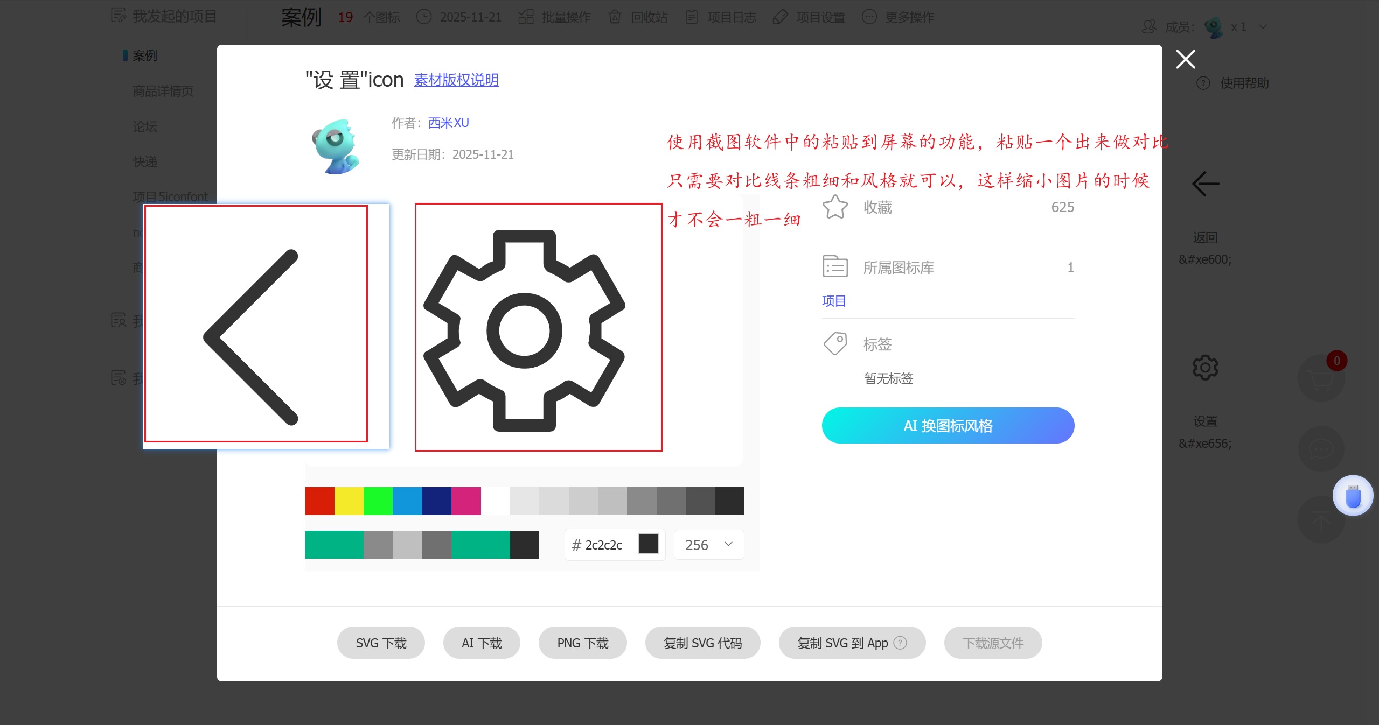
Task: Pick the red color swatch
Action: tap(319, 501)
